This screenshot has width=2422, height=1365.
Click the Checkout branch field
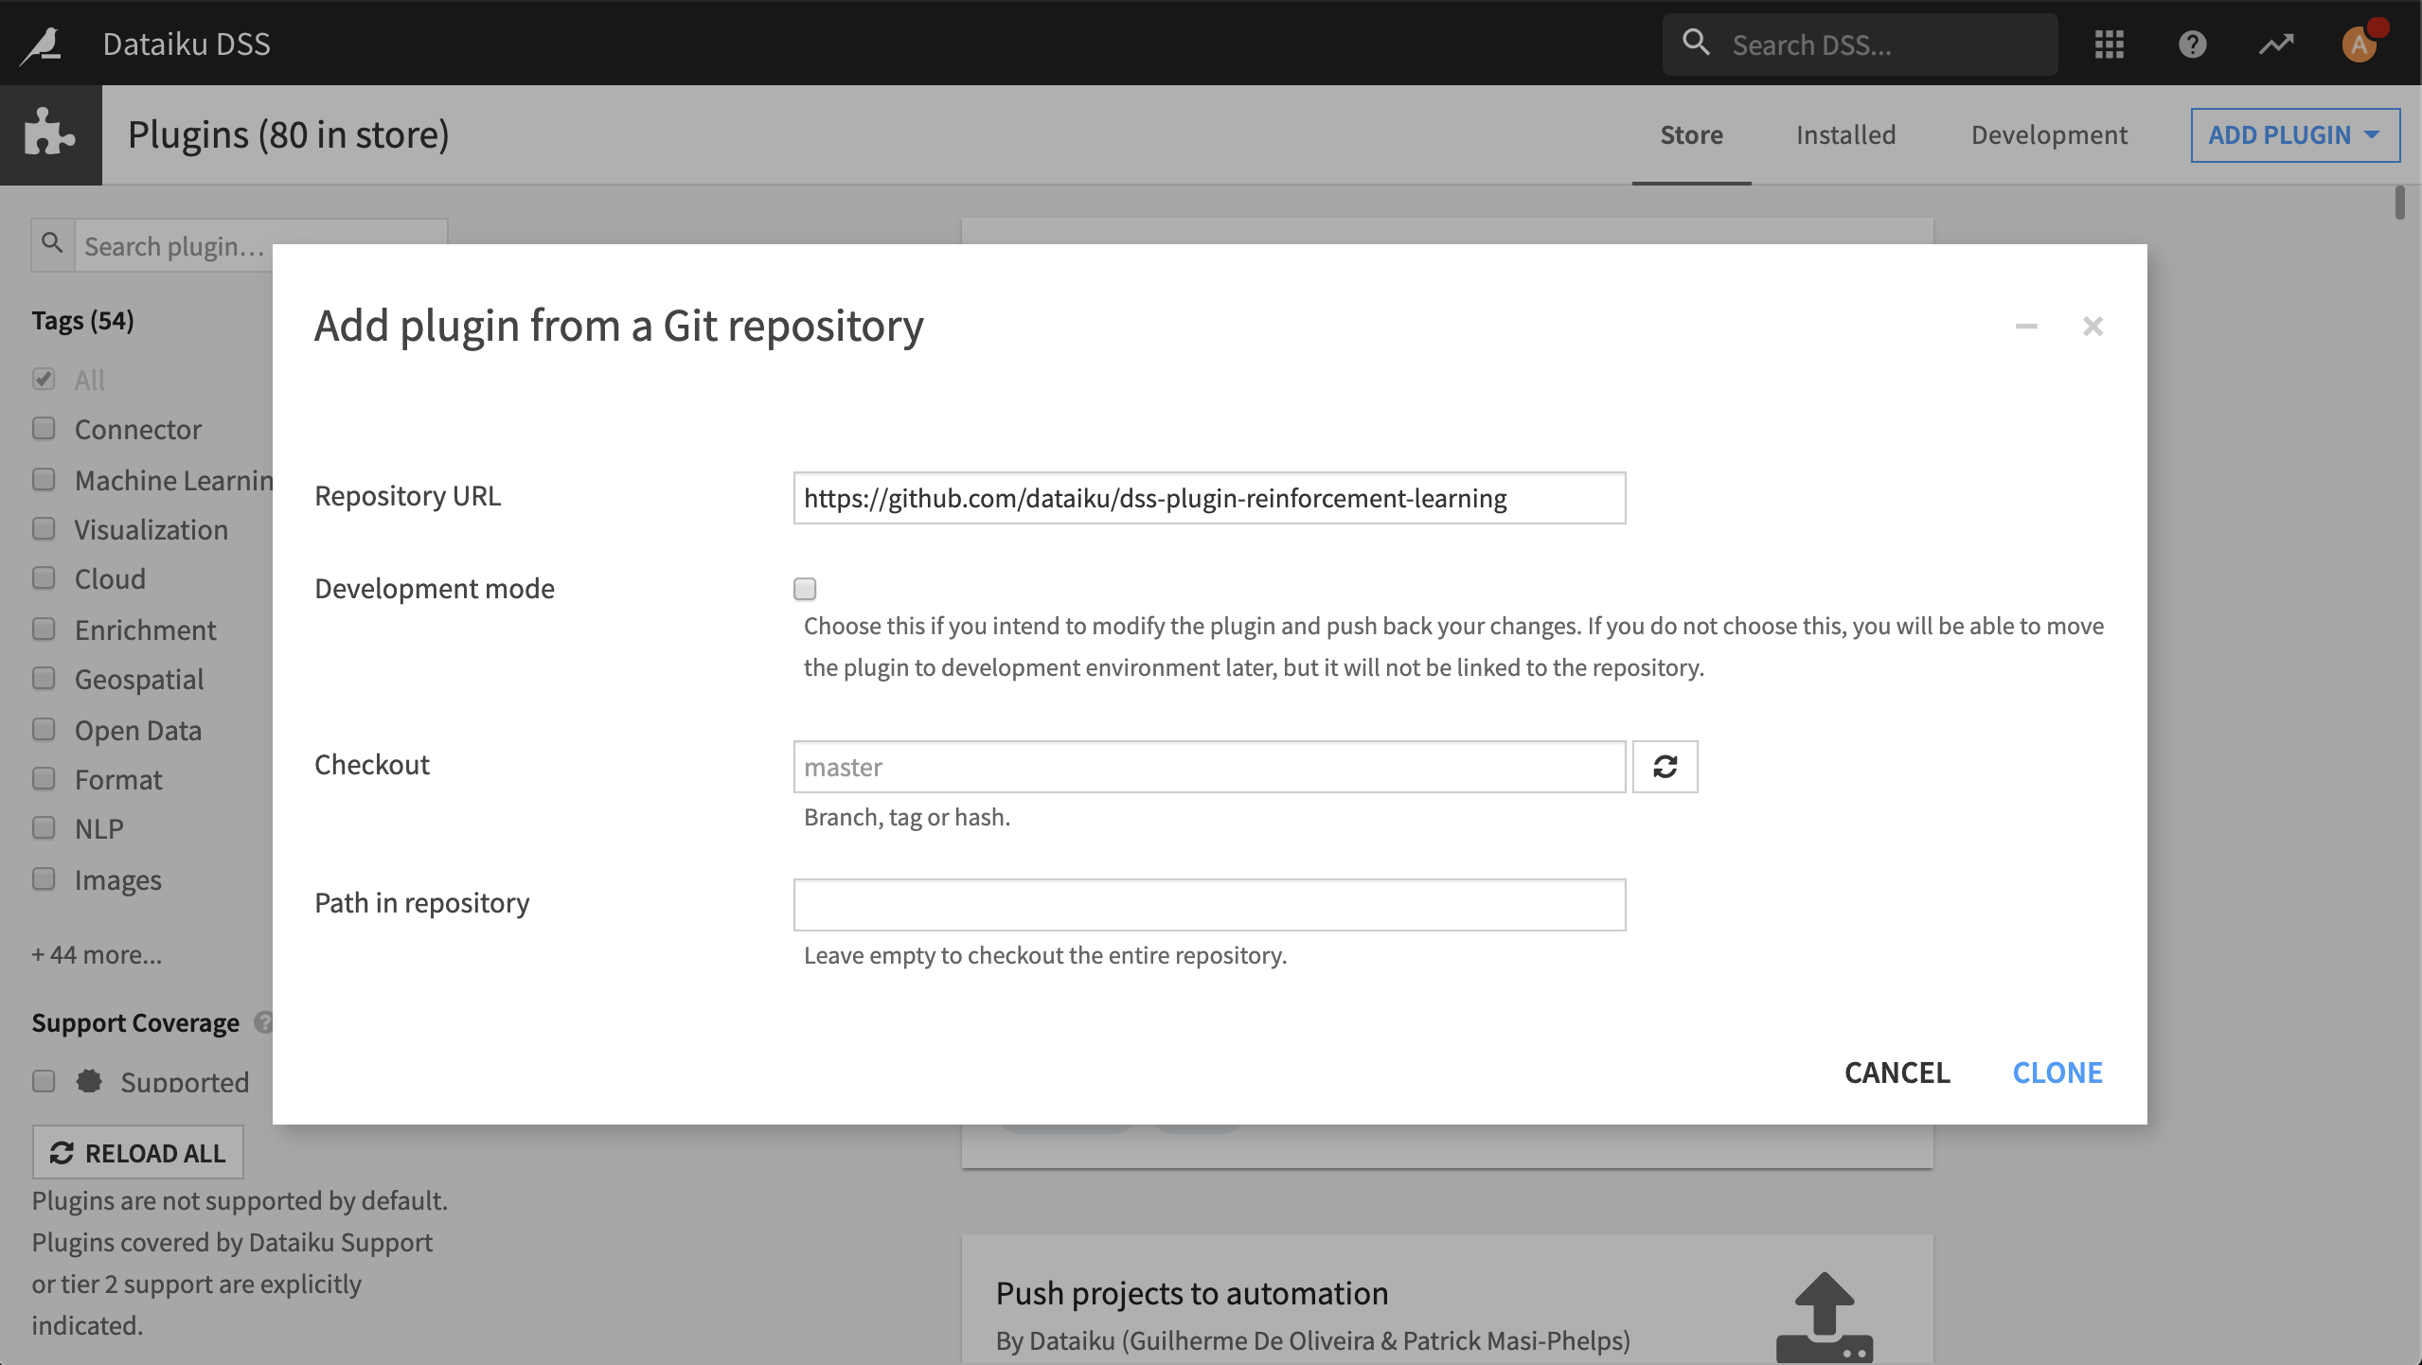(x=1209, y=767)
